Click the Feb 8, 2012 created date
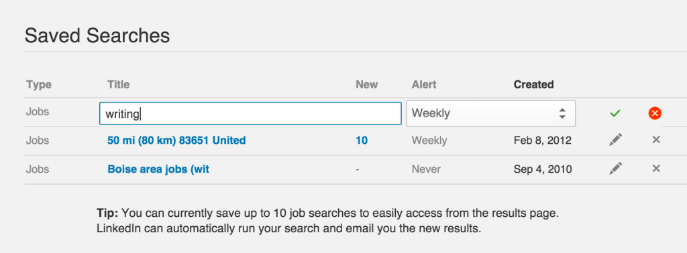This screenshot has height=253, width=687. click(x=542, y=141)
